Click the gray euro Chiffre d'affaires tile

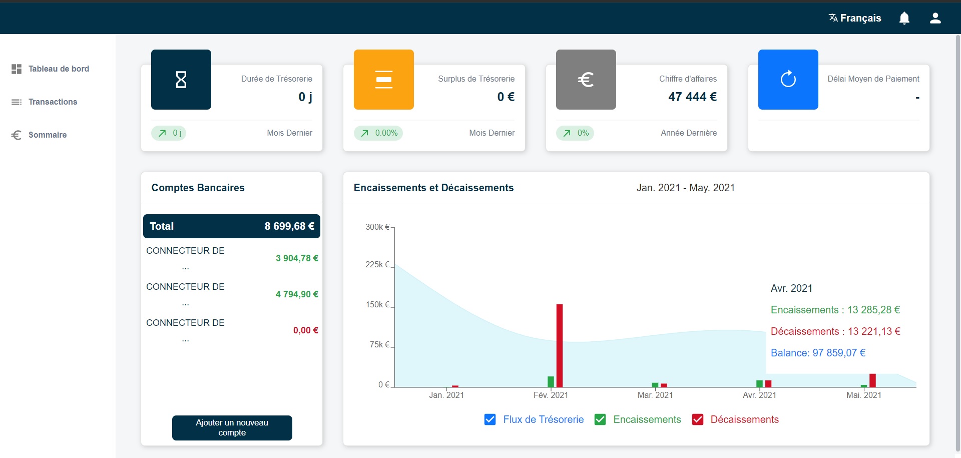click(586, 80)
